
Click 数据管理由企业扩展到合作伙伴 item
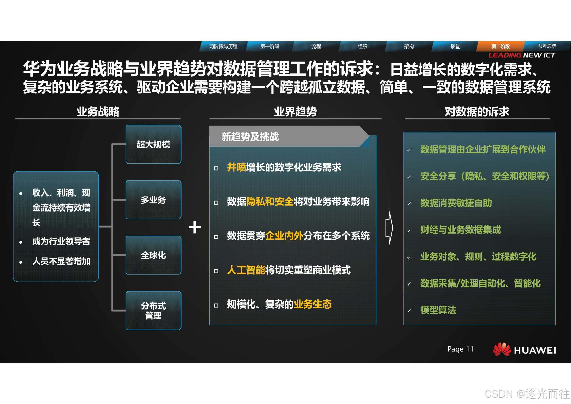click(x=483, y=149)
